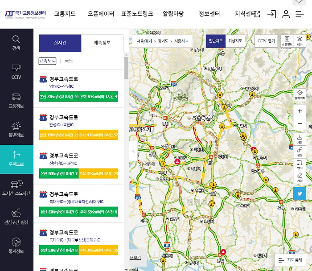
Task: Select the 양재IC↔안성IC route entry
Action: click(79, 89)
